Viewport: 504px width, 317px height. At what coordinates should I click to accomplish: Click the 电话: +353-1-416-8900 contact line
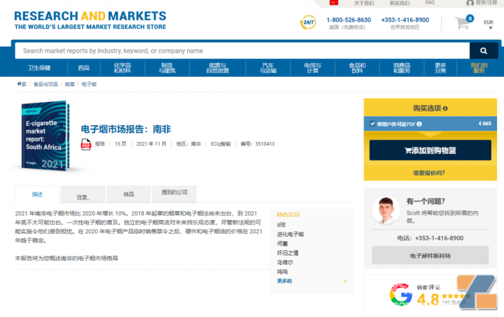(430, 238)
